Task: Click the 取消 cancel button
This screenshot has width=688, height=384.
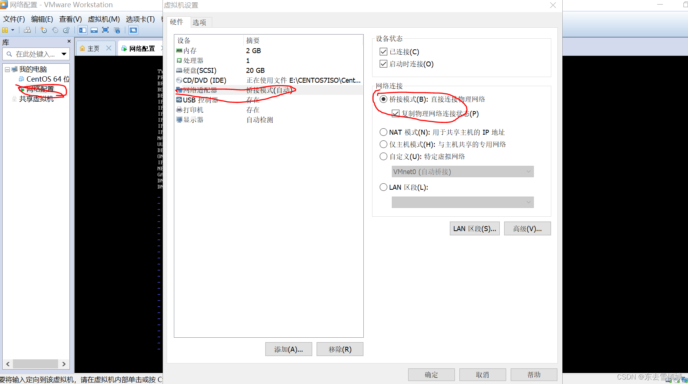Action: (483, 375)
